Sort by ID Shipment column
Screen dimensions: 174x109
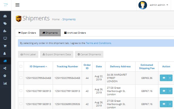(38, 67)
